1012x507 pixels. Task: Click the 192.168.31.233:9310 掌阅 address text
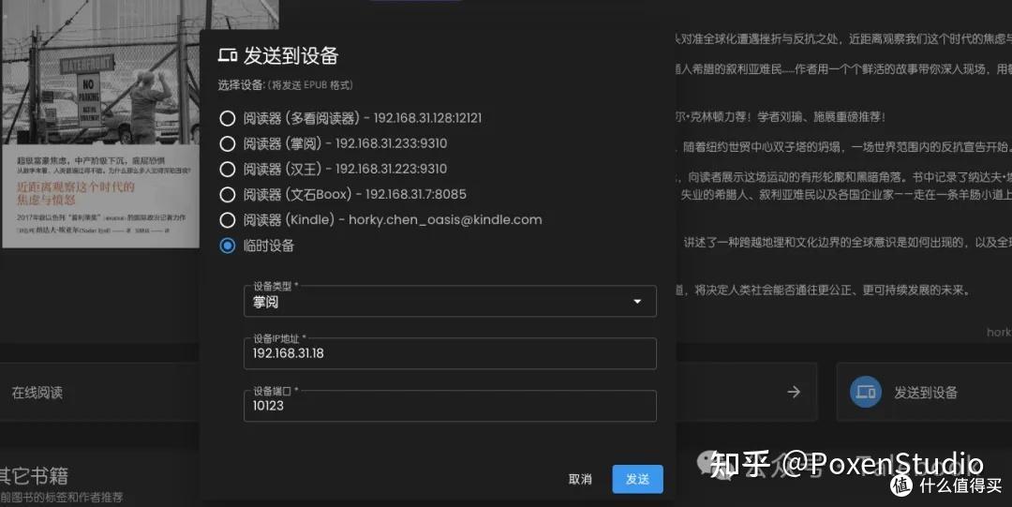(x=391, y=143)
